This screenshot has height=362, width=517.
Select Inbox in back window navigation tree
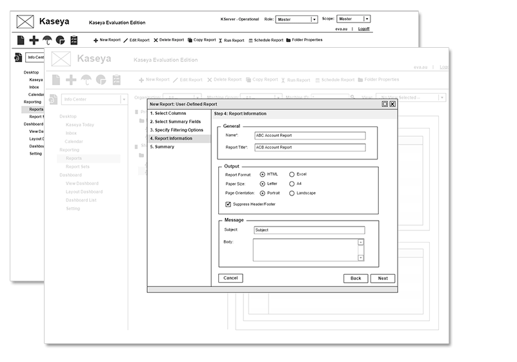(x=34, y=87)
